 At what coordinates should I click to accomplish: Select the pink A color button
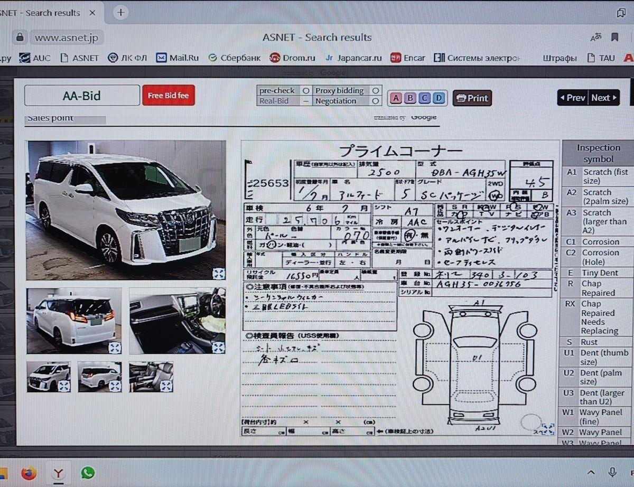(396, 98)
